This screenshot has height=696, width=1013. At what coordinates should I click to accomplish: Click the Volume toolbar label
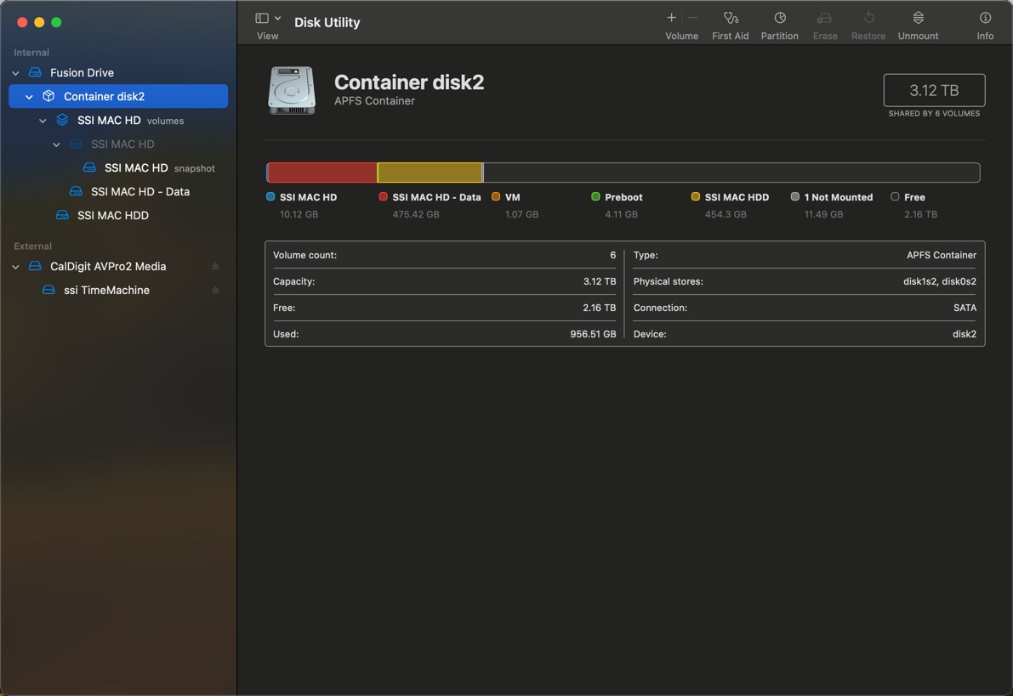click(x=681, y=37)
